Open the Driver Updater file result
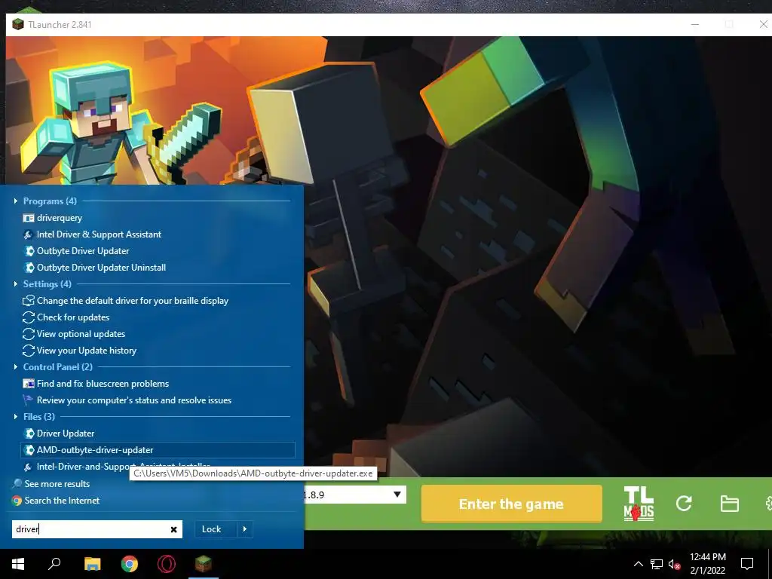The height and width of the screenshot is (579, 772). coord(65,433)
